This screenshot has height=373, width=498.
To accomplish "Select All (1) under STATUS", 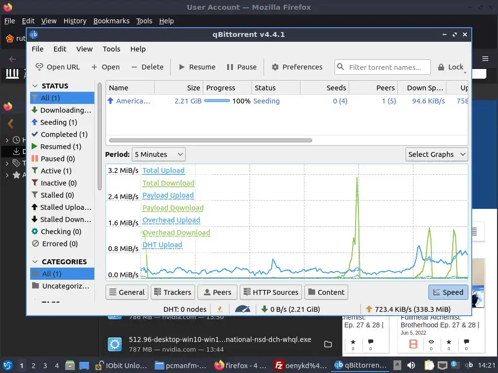I will (x=62, y=98).
